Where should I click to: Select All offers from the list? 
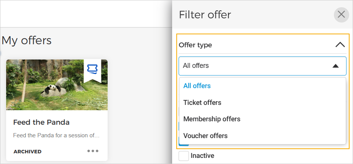(197, 86)
